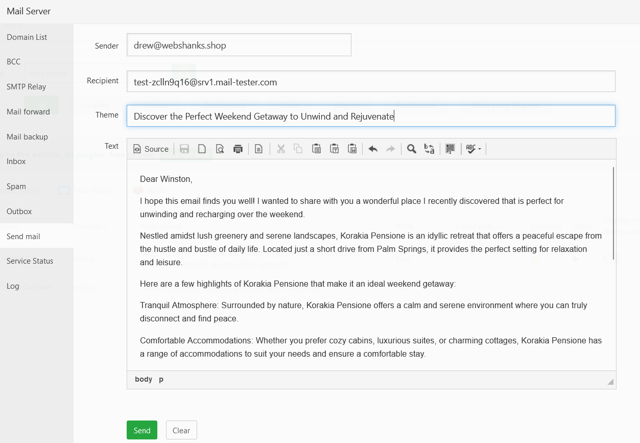Open Service Status in the sidebar
This screenshot has width=640, height=443.
37,261
